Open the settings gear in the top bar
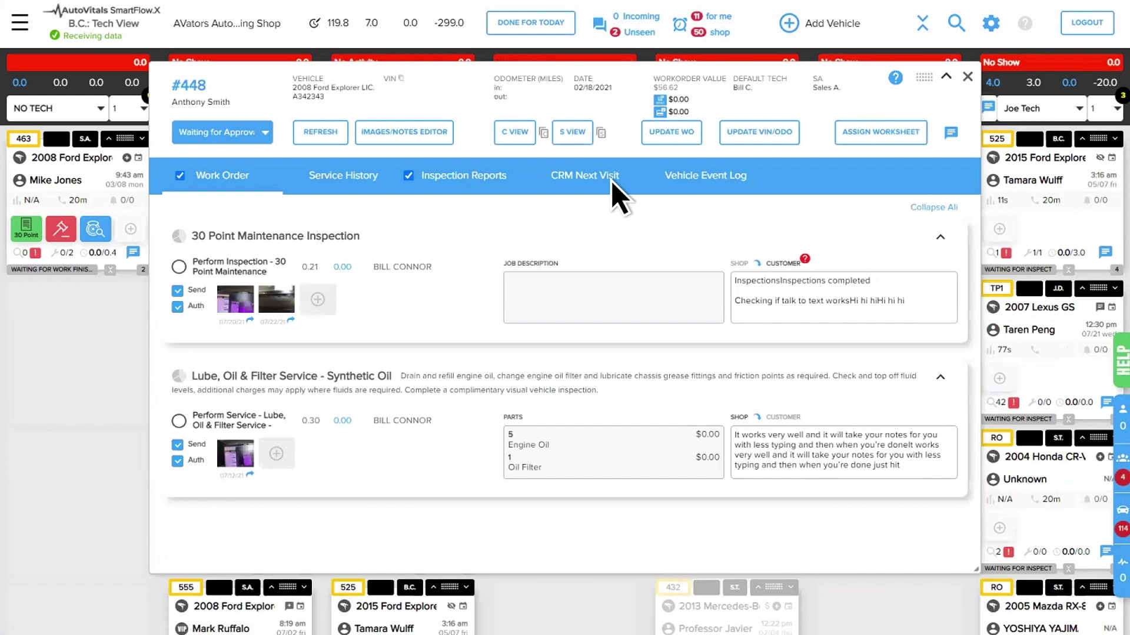The image size is (1130, 635). (x=991, y=22)
